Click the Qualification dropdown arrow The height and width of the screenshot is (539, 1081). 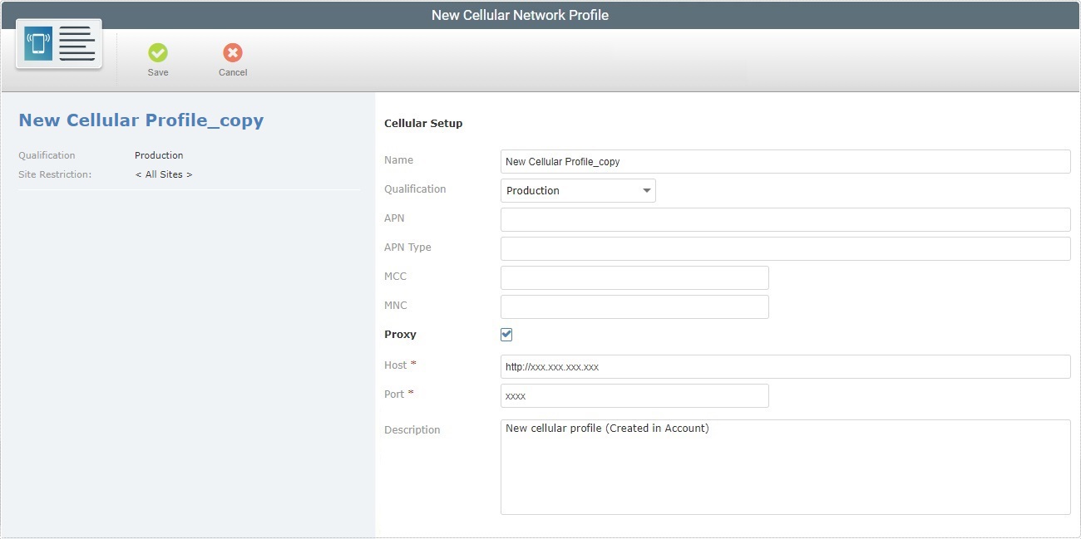[646, 190]
